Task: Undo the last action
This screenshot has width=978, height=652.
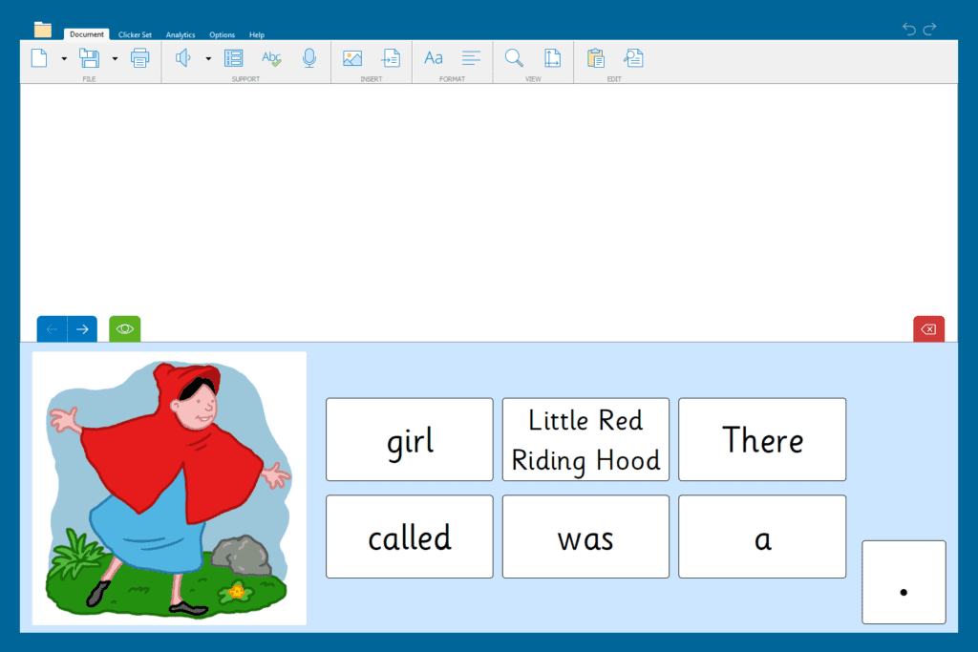Action: [909, 29]
